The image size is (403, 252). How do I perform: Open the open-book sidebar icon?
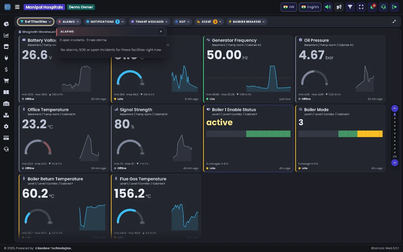click(6, 92)
